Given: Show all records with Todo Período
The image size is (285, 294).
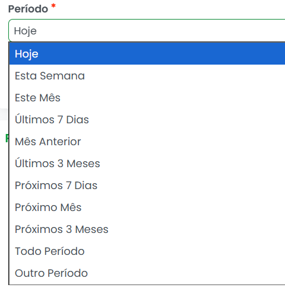Looking at the screenshot, I should click(x=147, y=251).
